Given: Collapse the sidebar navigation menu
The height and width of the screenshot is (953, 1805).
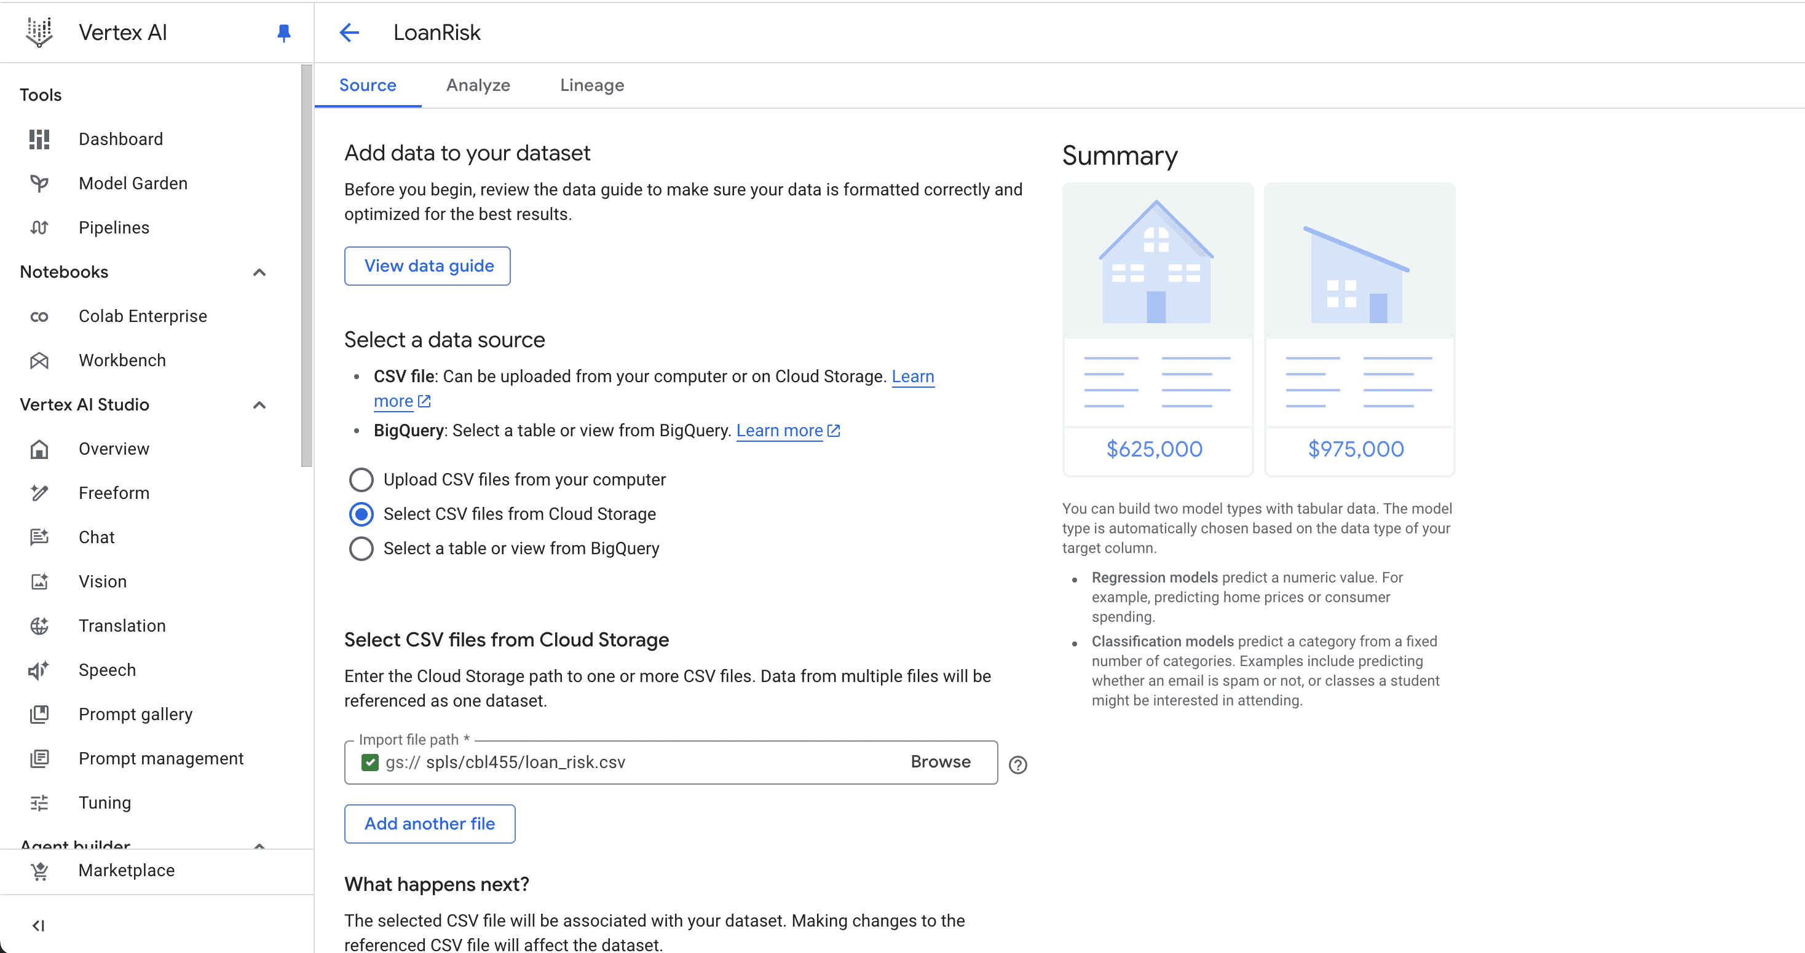Looking at the screenshot, I should [39, 926].
